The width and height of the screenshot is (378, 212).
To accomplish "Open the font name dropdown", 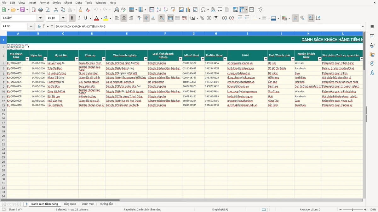I will point(40,18).
